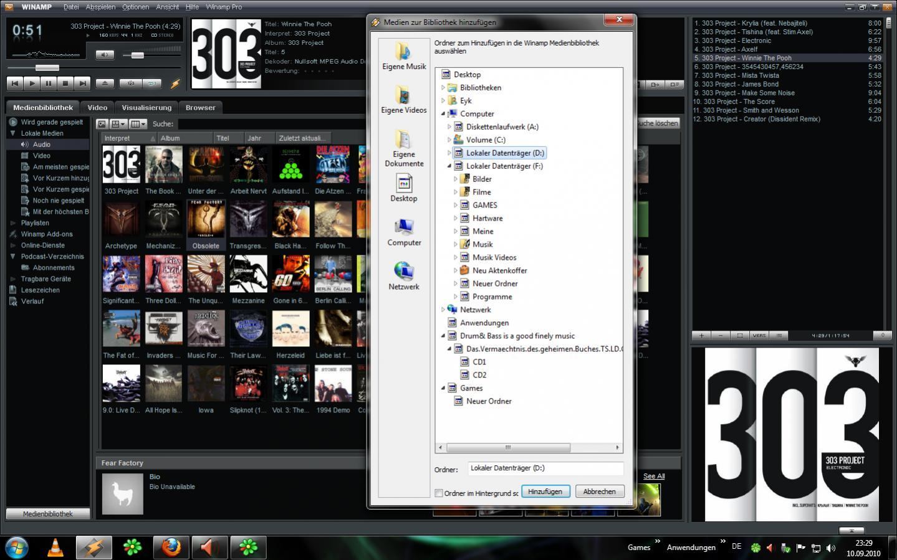Select 'Wird gerade gespielt' in sidebar

click(52, 122)
